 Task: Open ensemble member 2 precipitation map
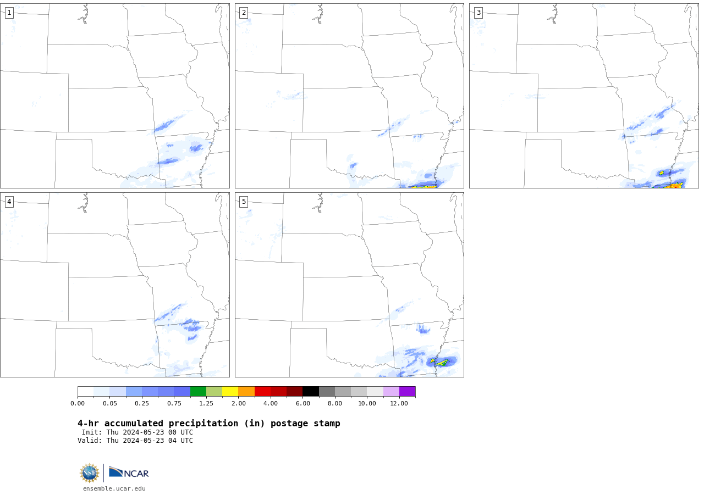click(349, 96)
